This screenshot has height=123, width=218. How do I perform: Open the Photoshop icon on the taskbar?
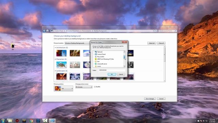[x=38, y=121]
